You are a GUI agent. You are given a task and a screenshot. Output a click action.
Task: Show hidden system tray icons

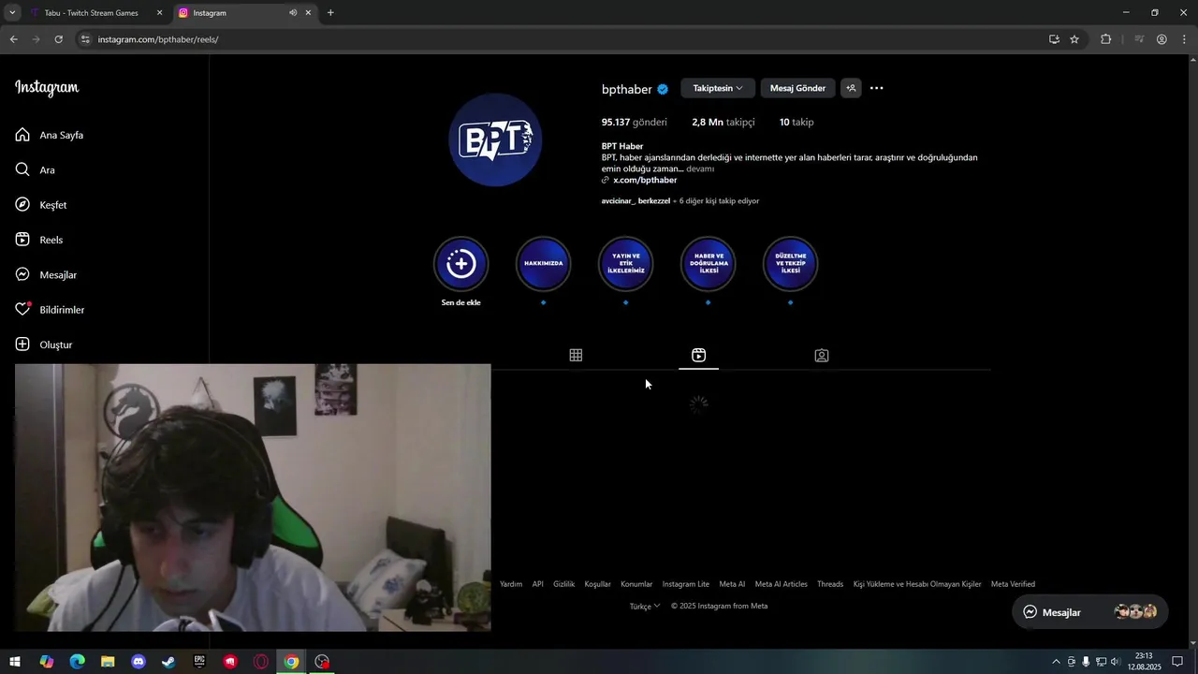1057,662
